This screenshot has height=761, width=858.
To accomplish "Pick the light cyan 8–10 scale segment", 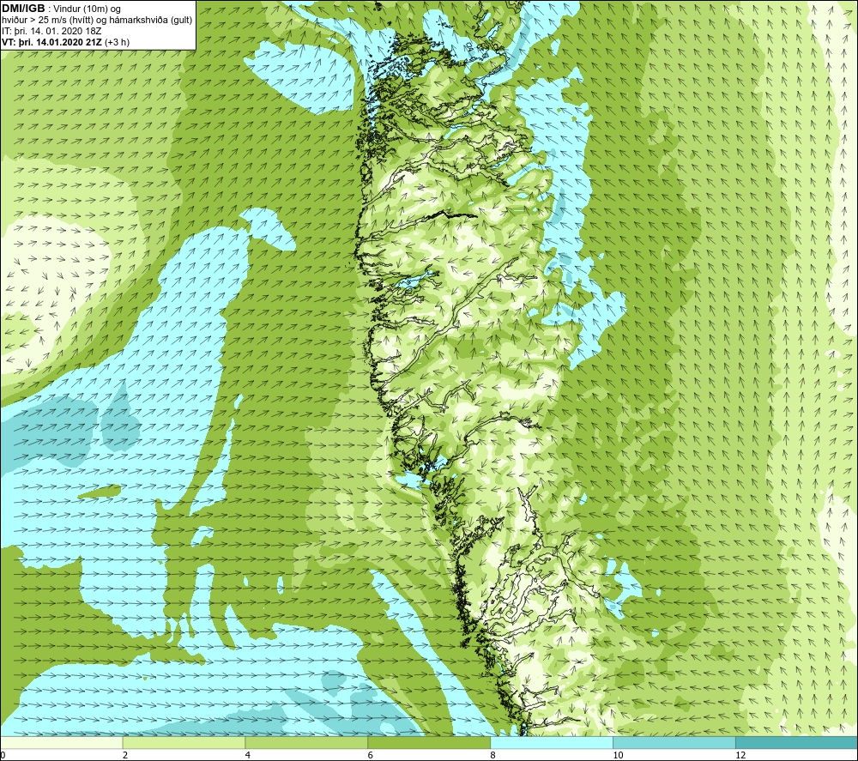I will (x=552, y=743).
